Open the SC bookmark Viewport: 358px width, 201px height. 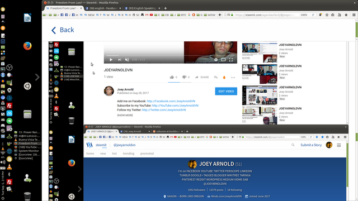pos(136,15)
